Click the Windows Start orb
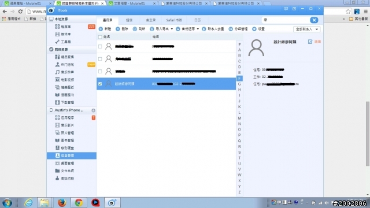 [x=7, y=203]
